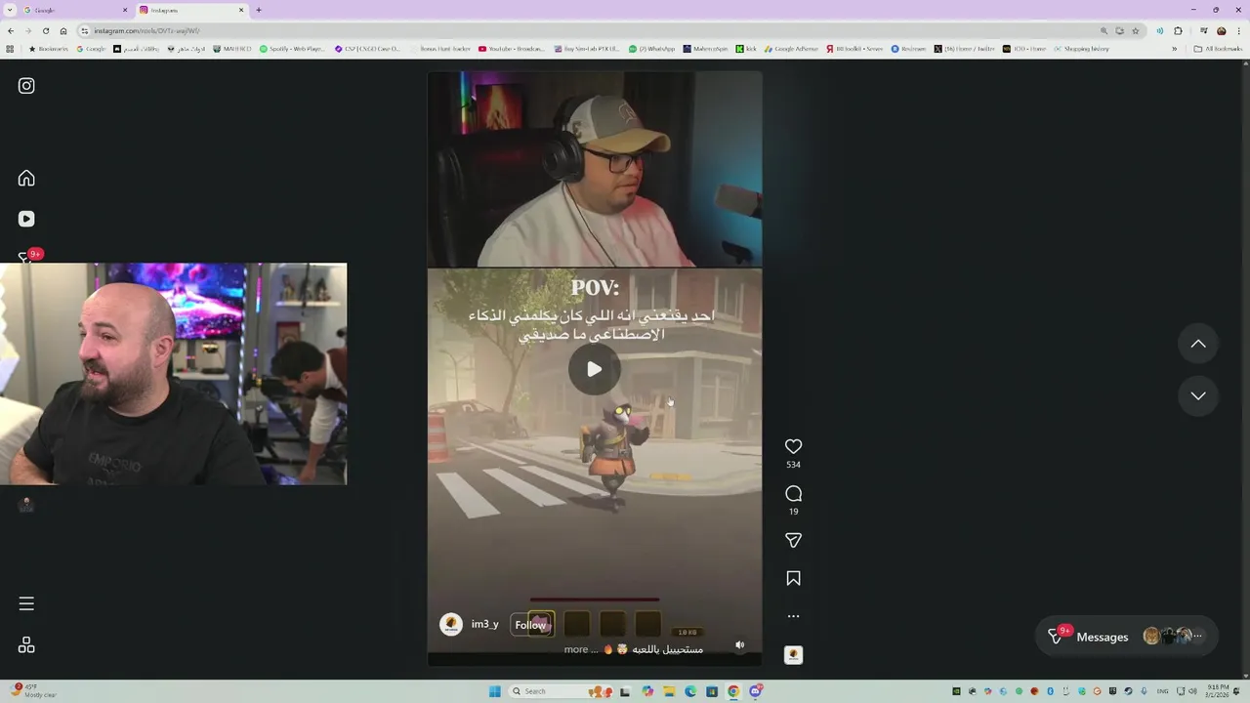
Task: Mute or unmute reel sound
Action: point(739,645)
